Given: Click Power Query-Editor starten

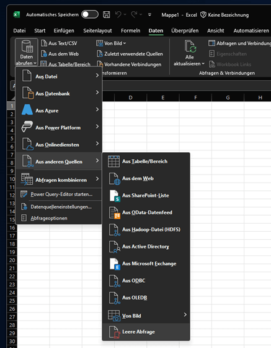Looking at the screenshot, I should pos(59,194).
